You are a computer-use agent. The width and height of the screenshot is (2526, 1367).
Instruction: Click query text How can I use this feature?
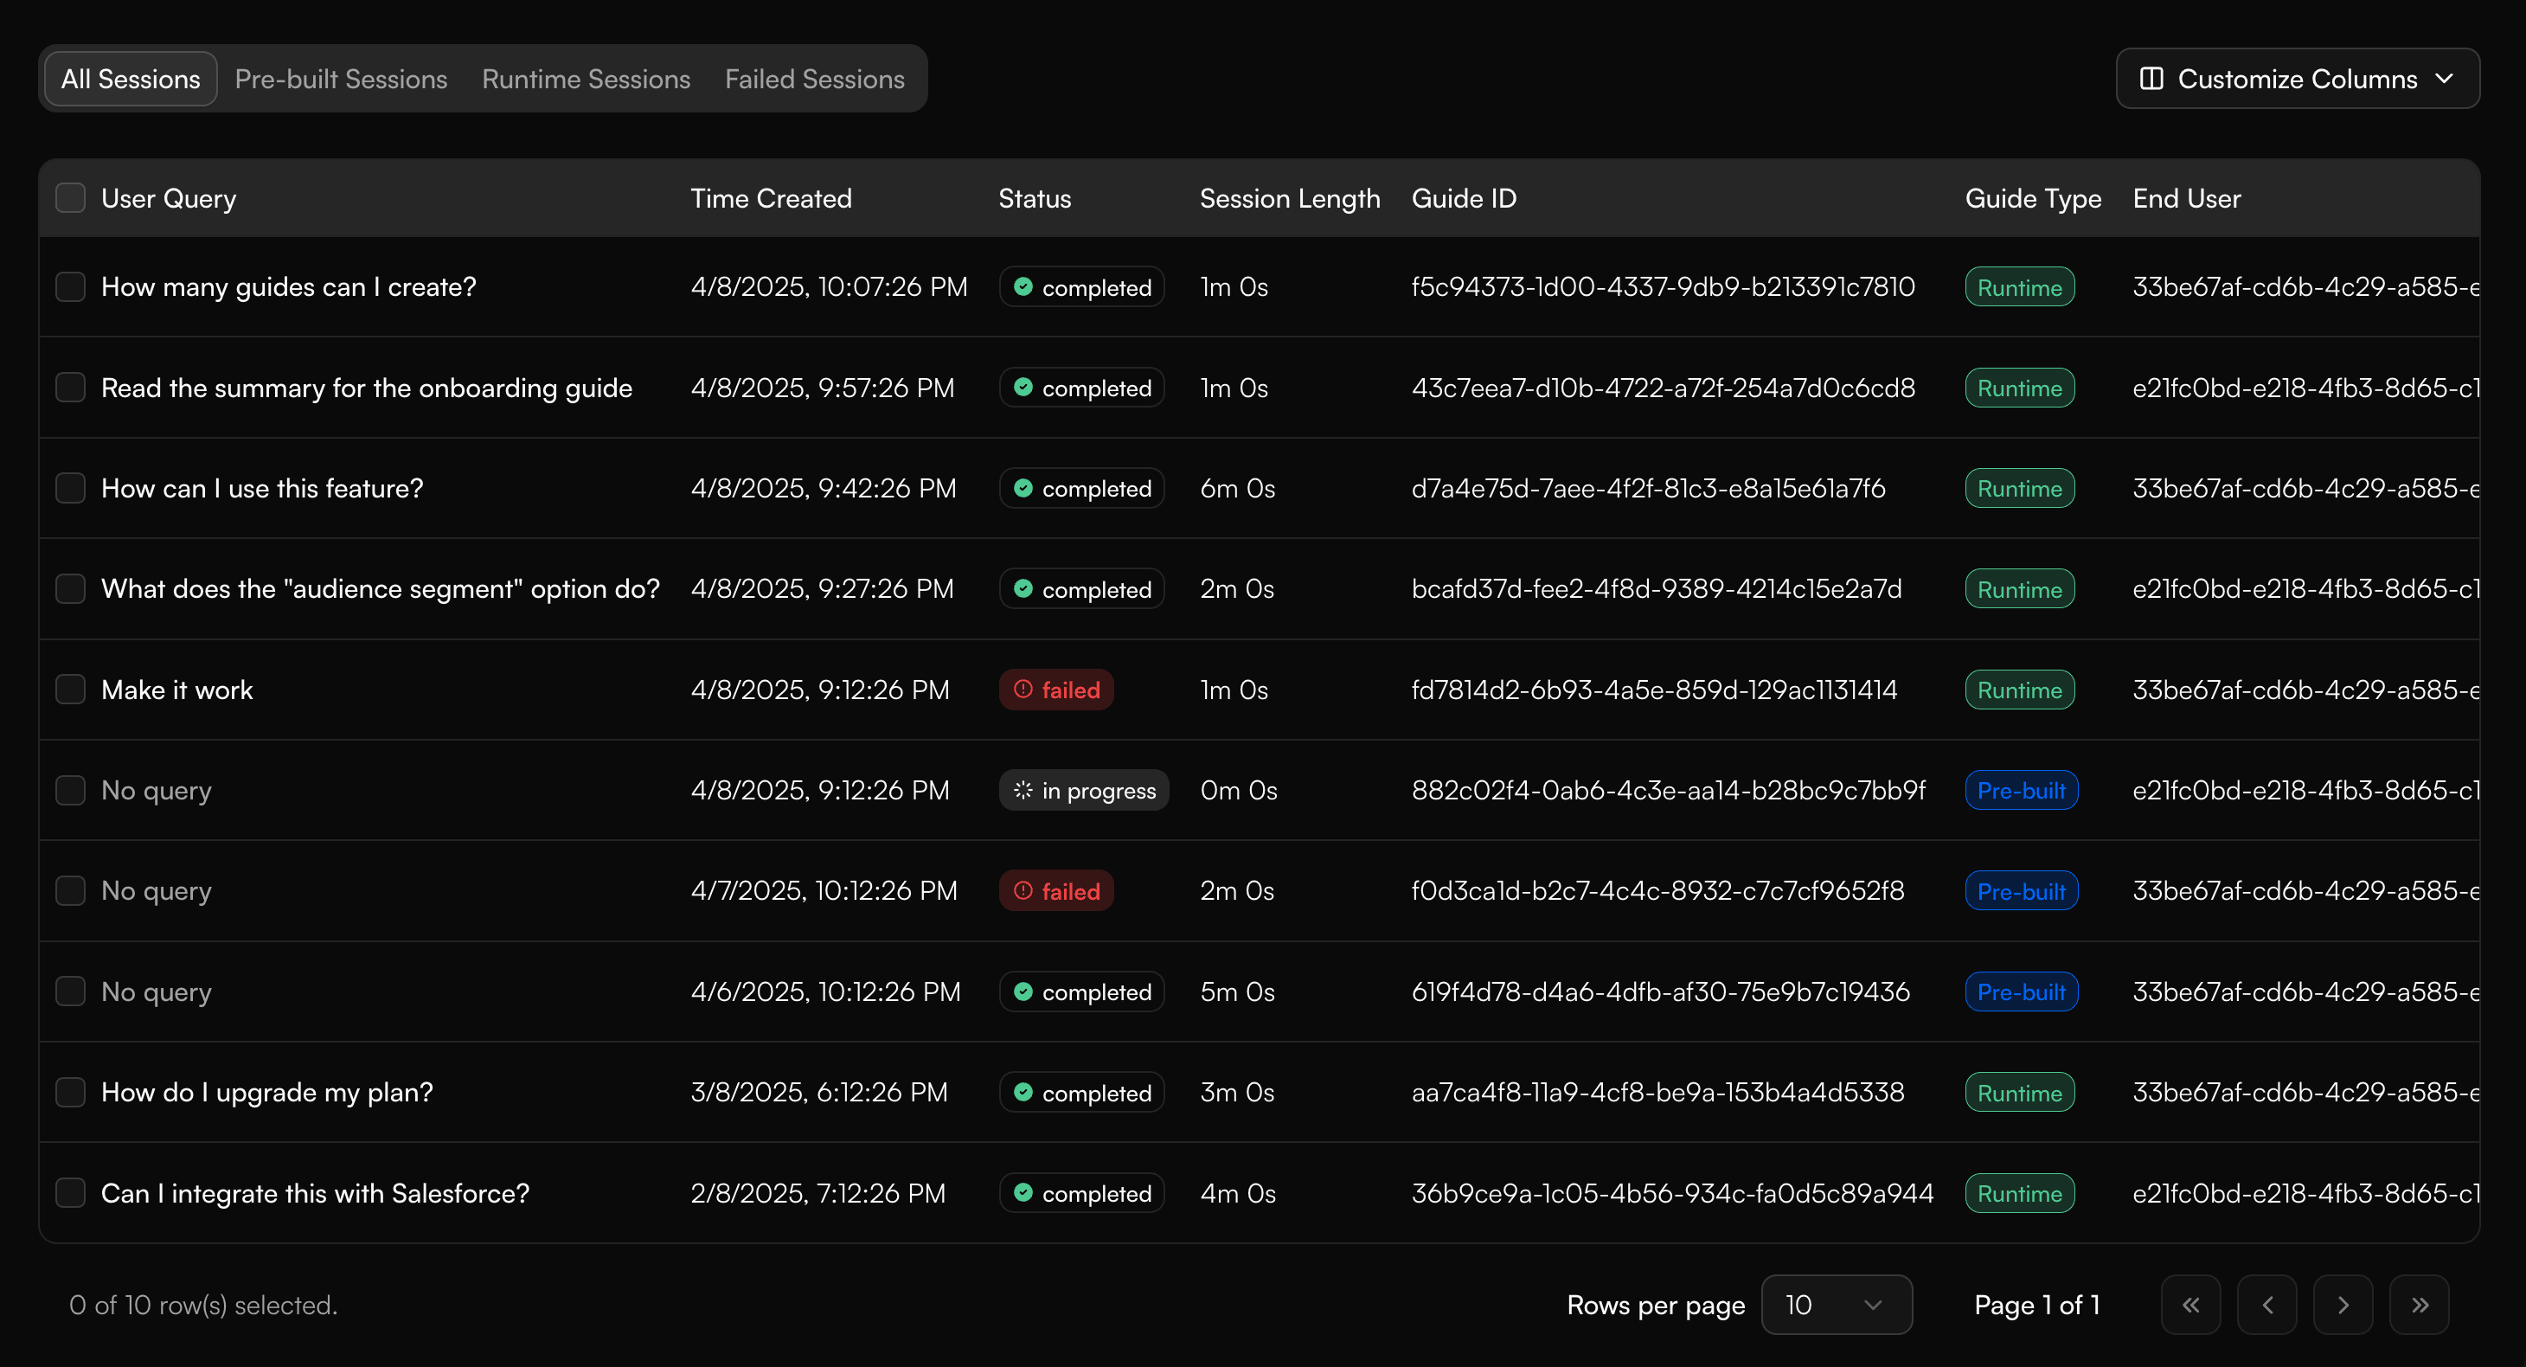[x=262, y=488]
